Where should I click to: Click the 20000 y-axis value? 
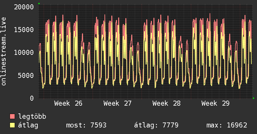pos(24,7)
